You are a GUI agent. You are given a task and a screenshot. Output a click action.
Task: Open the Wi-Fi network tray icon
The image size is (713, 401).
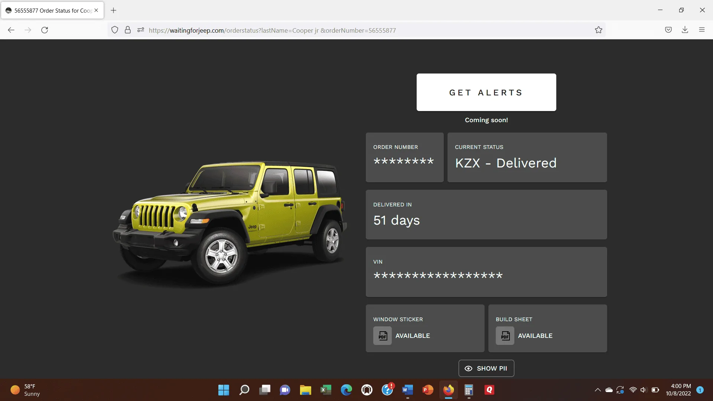(633, 390)
